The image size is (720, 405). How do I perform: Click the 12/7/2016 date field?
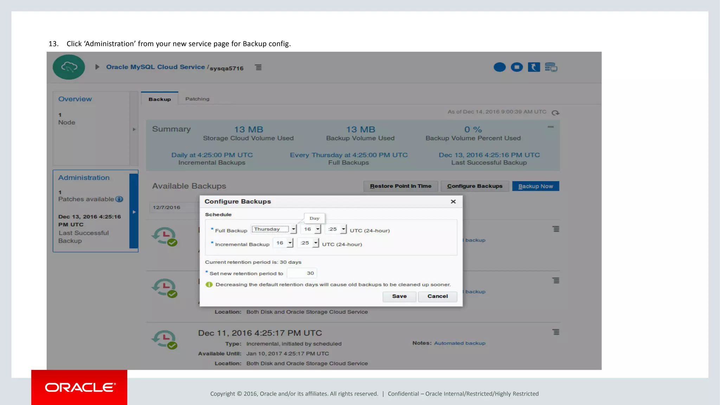click(174, 207)
